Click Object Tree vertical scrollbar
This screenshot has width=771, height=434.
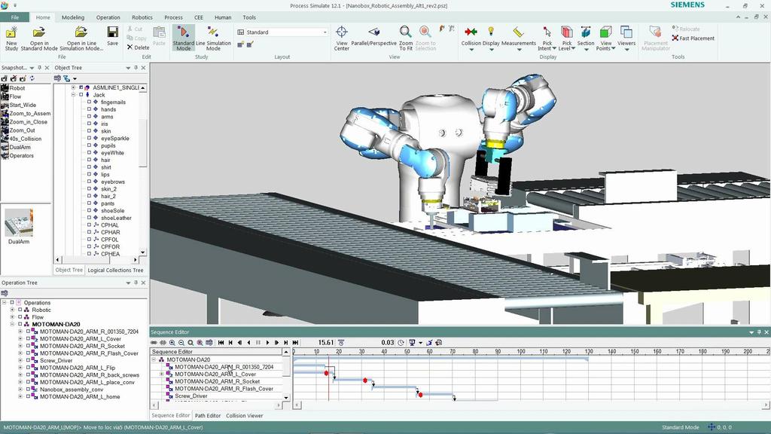pyautogui.click(x=142, y=170)
